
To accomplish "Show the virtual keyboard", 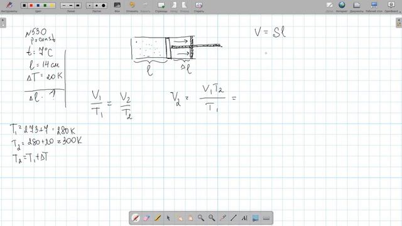I will [x=266, y=218].
